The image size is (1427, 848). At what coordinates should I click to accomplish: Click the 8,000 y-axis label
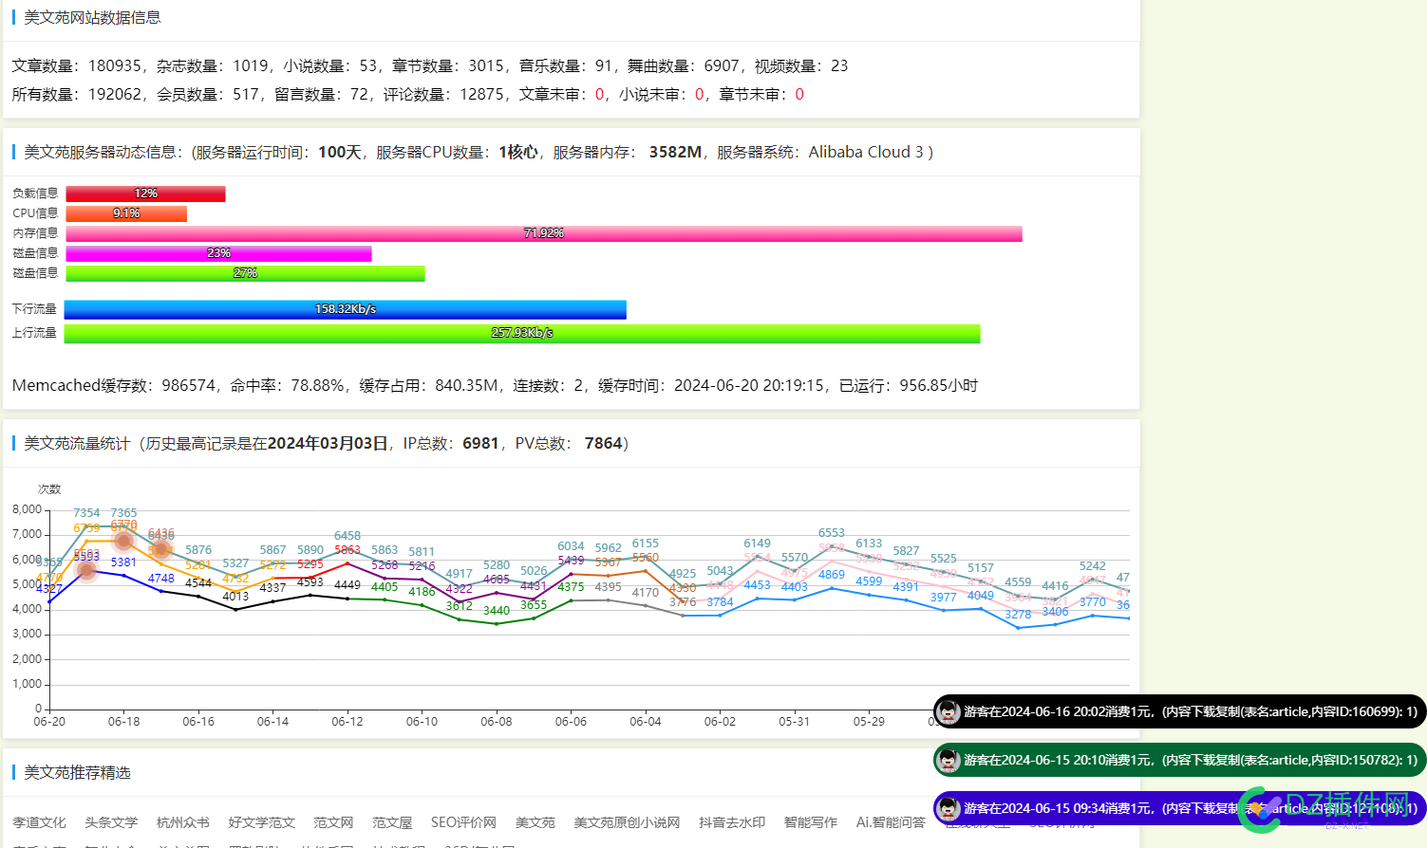coord(28,509)
